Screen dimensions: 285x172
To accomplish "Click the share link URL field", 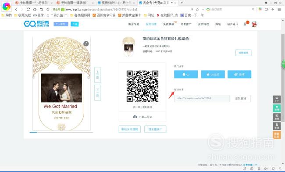I will [x=202, y=98].
